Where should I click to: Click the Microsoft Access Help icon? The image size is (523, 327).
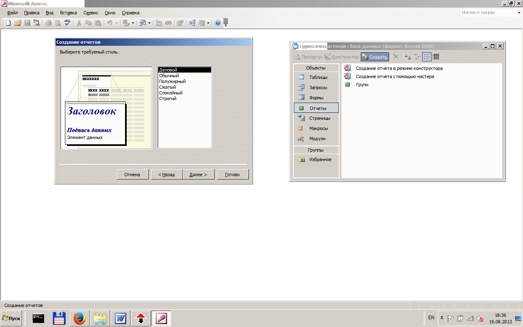218,23
